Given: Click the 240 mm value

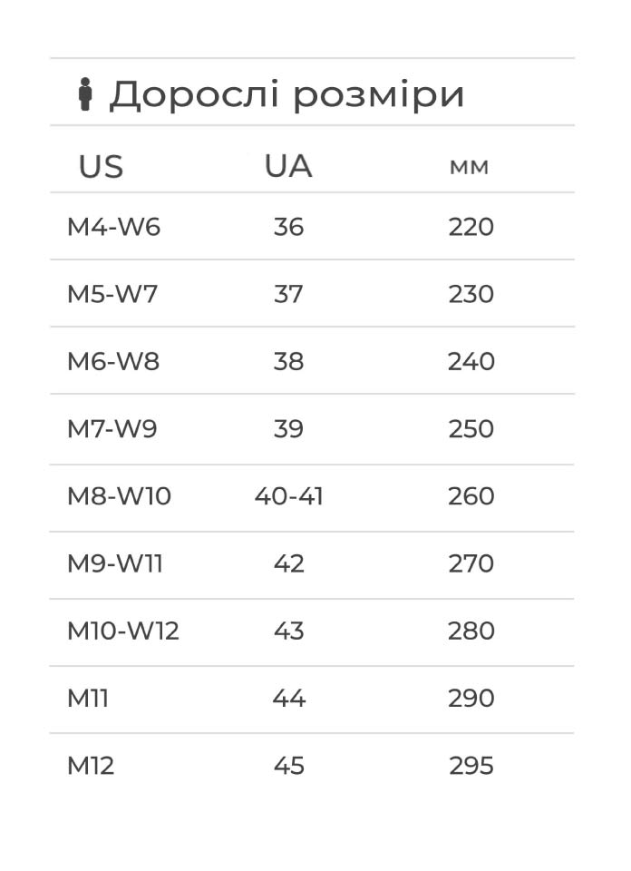Looking at the screenshot, I should [471, 361].
